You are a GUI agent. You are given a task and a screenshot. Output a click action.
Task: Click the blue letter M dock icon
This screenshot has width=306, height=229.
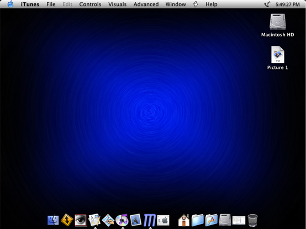point(150,220)
